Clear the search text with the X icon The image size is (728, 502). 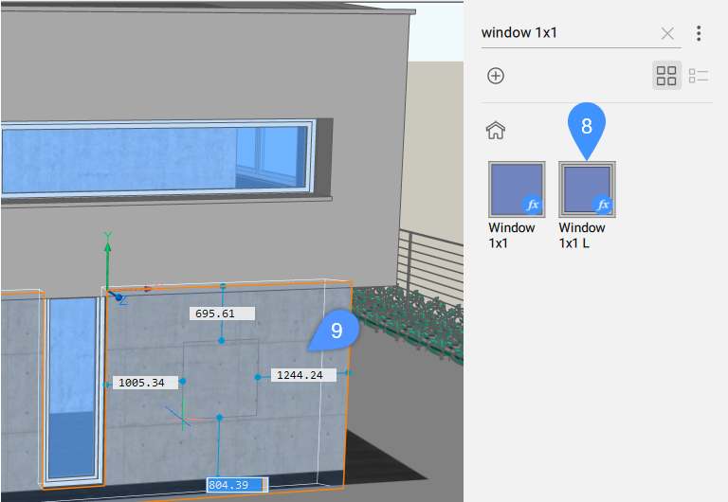coord(667,33)
